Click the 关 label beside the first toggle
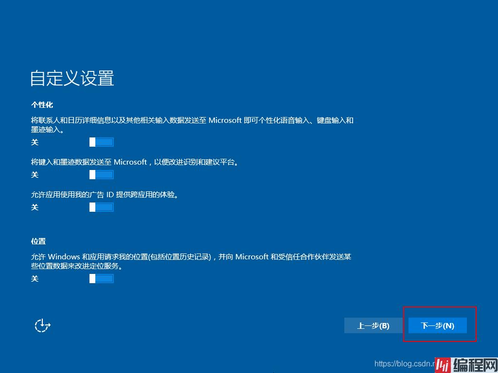The width and height of the screenshot is (498, 373). [35, 142]
